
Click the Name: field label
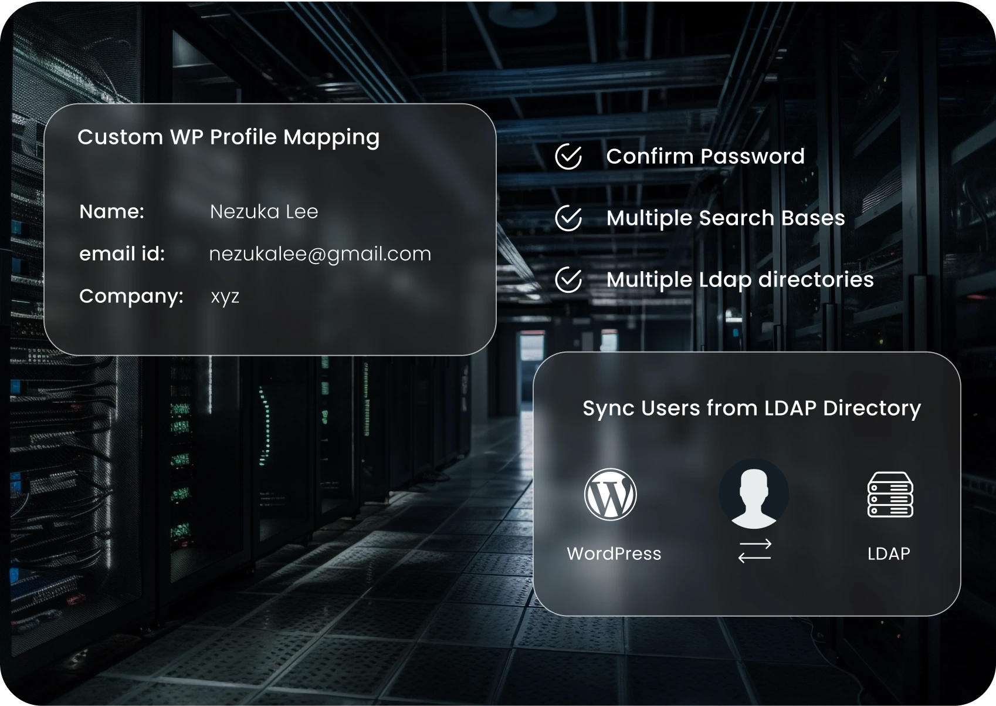click(x=111, y=211)
